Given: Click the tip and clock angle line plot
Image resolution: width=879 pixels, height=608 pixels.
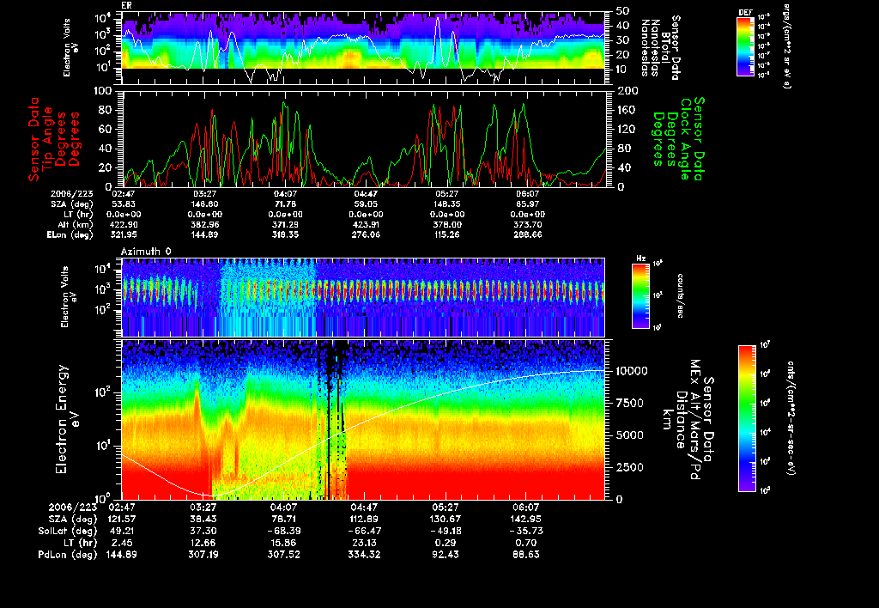Looking at the screenshot, I should coord(363,138).
